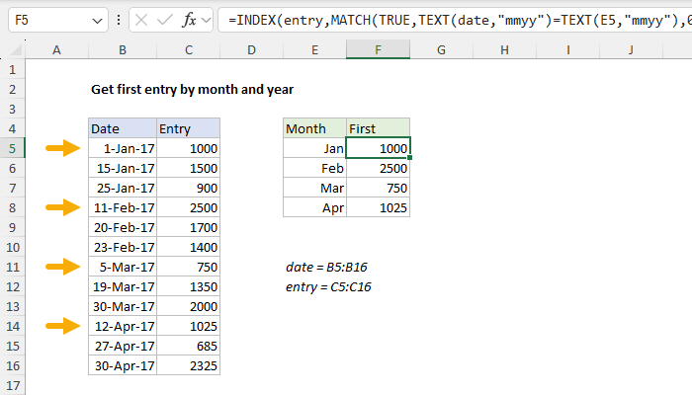Click the cancel (X) formula icon
The width and height of the screenshot is (692, 395).
[x=141, y=20]
